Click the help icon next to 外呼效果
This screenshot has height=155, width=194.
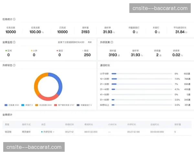pos(112,42)
